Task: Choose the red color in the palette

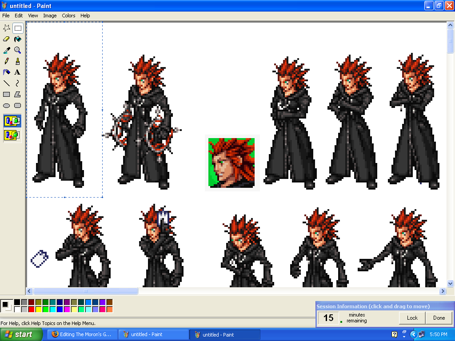Action: pyautogui.click(x=31, y=309)
